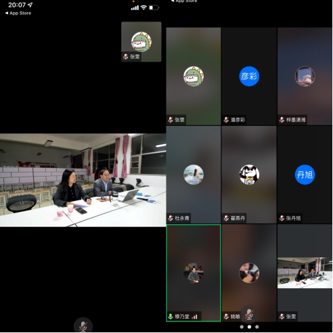Tap the floating muted microphone button over 姚敏's tile

click(x=249, y=314)
